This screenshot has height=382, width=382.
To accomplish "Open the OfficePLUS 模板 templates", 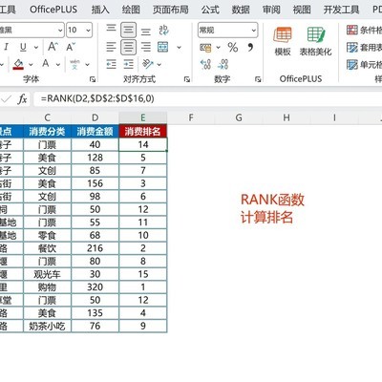I will coord(283,41).
